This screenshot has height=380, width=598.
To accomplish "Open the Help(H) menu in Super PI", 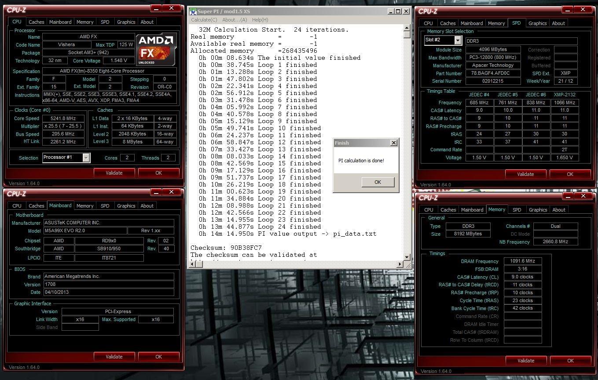I will point(260,20).
